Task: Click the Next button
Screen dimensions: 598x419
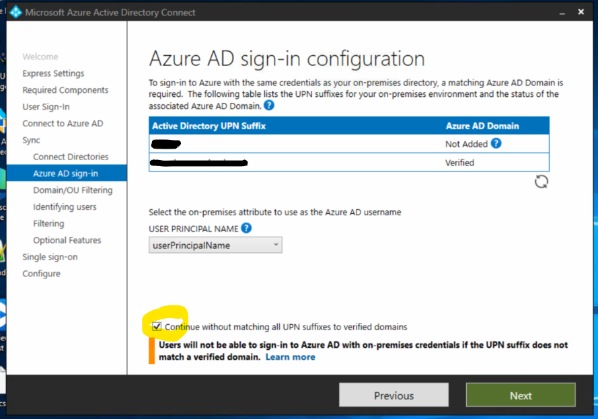Action: (x=521, y=395)
